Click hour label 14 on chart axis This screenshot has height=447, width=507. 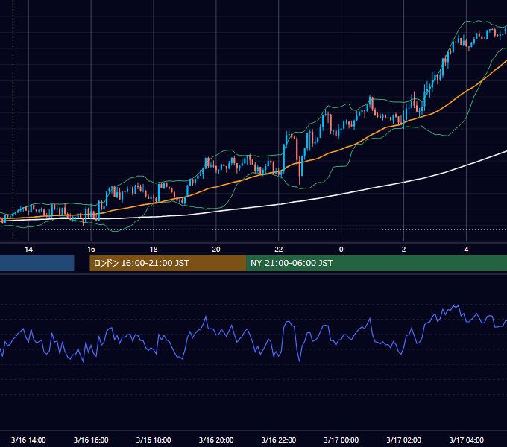(x=28, y=250)
